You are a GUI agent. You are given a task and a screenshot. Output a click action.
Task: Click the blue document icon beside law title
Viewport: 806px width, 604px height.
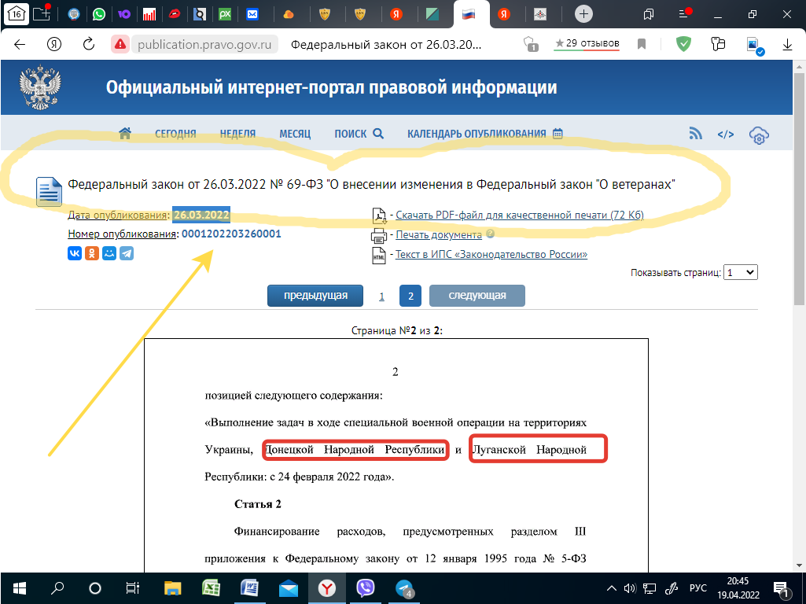pyautogui.click(x=47, y=190)
